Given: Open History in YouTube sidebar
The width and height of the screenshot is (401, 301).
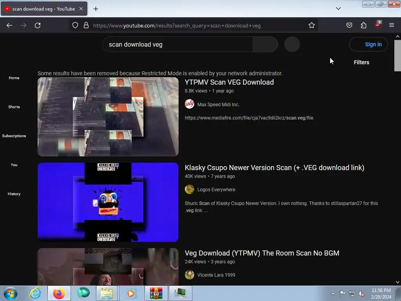Looking at the screenshot, I should point(14,194).
